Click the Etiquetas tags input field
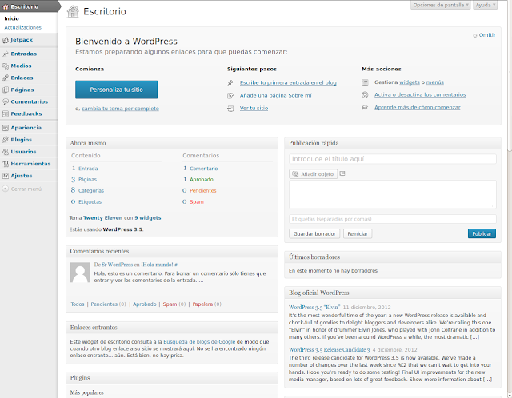The width and height of the screenshot is (512, 398). pyautogui.click(x=393, y=219)
